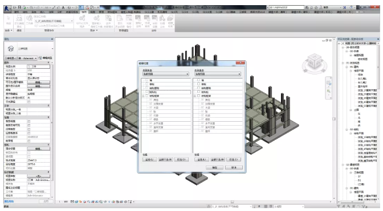Viewport: 383px width, 211px height.
Task: Collapse the 文字 section in Properties
Action: coord(48,106)
